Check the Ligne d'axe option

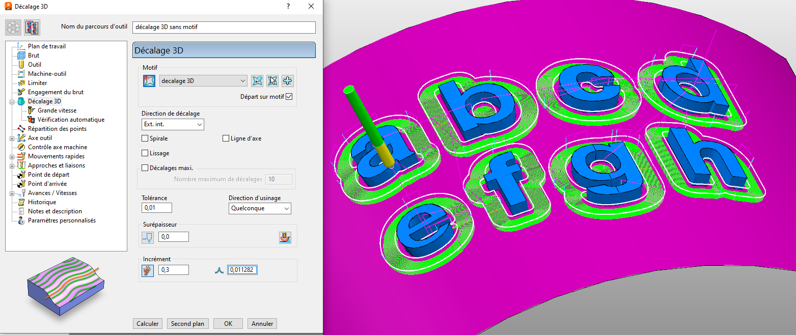[226, 138]
